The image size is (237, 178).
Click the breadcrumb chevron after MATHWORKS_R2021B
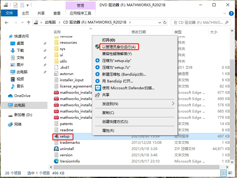coord(130,23)
